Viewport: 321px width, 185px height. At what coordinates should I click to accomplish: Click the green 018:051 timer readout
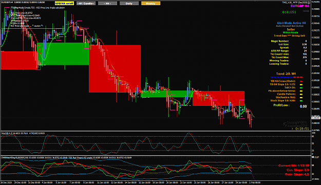(x=289, y=12)
